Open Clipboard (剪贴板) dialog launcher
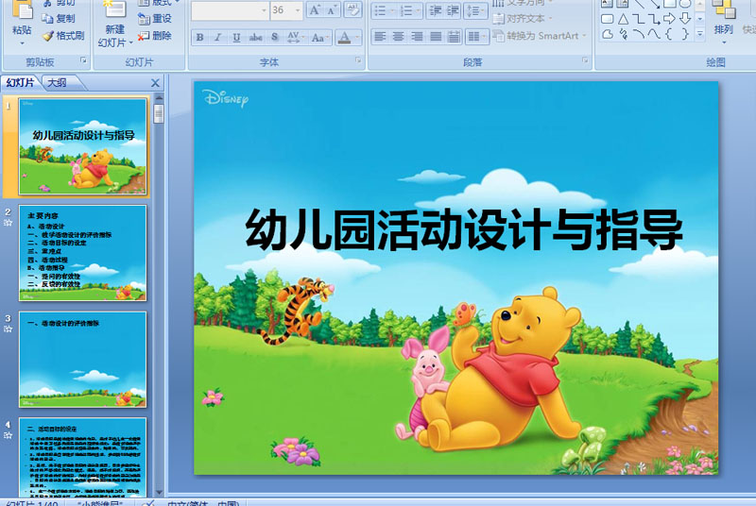This screenshot has width=756, height=506. click(83, 60)
